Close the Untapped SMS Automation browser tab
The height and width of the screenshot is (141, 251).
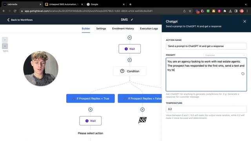click(82, 4)
